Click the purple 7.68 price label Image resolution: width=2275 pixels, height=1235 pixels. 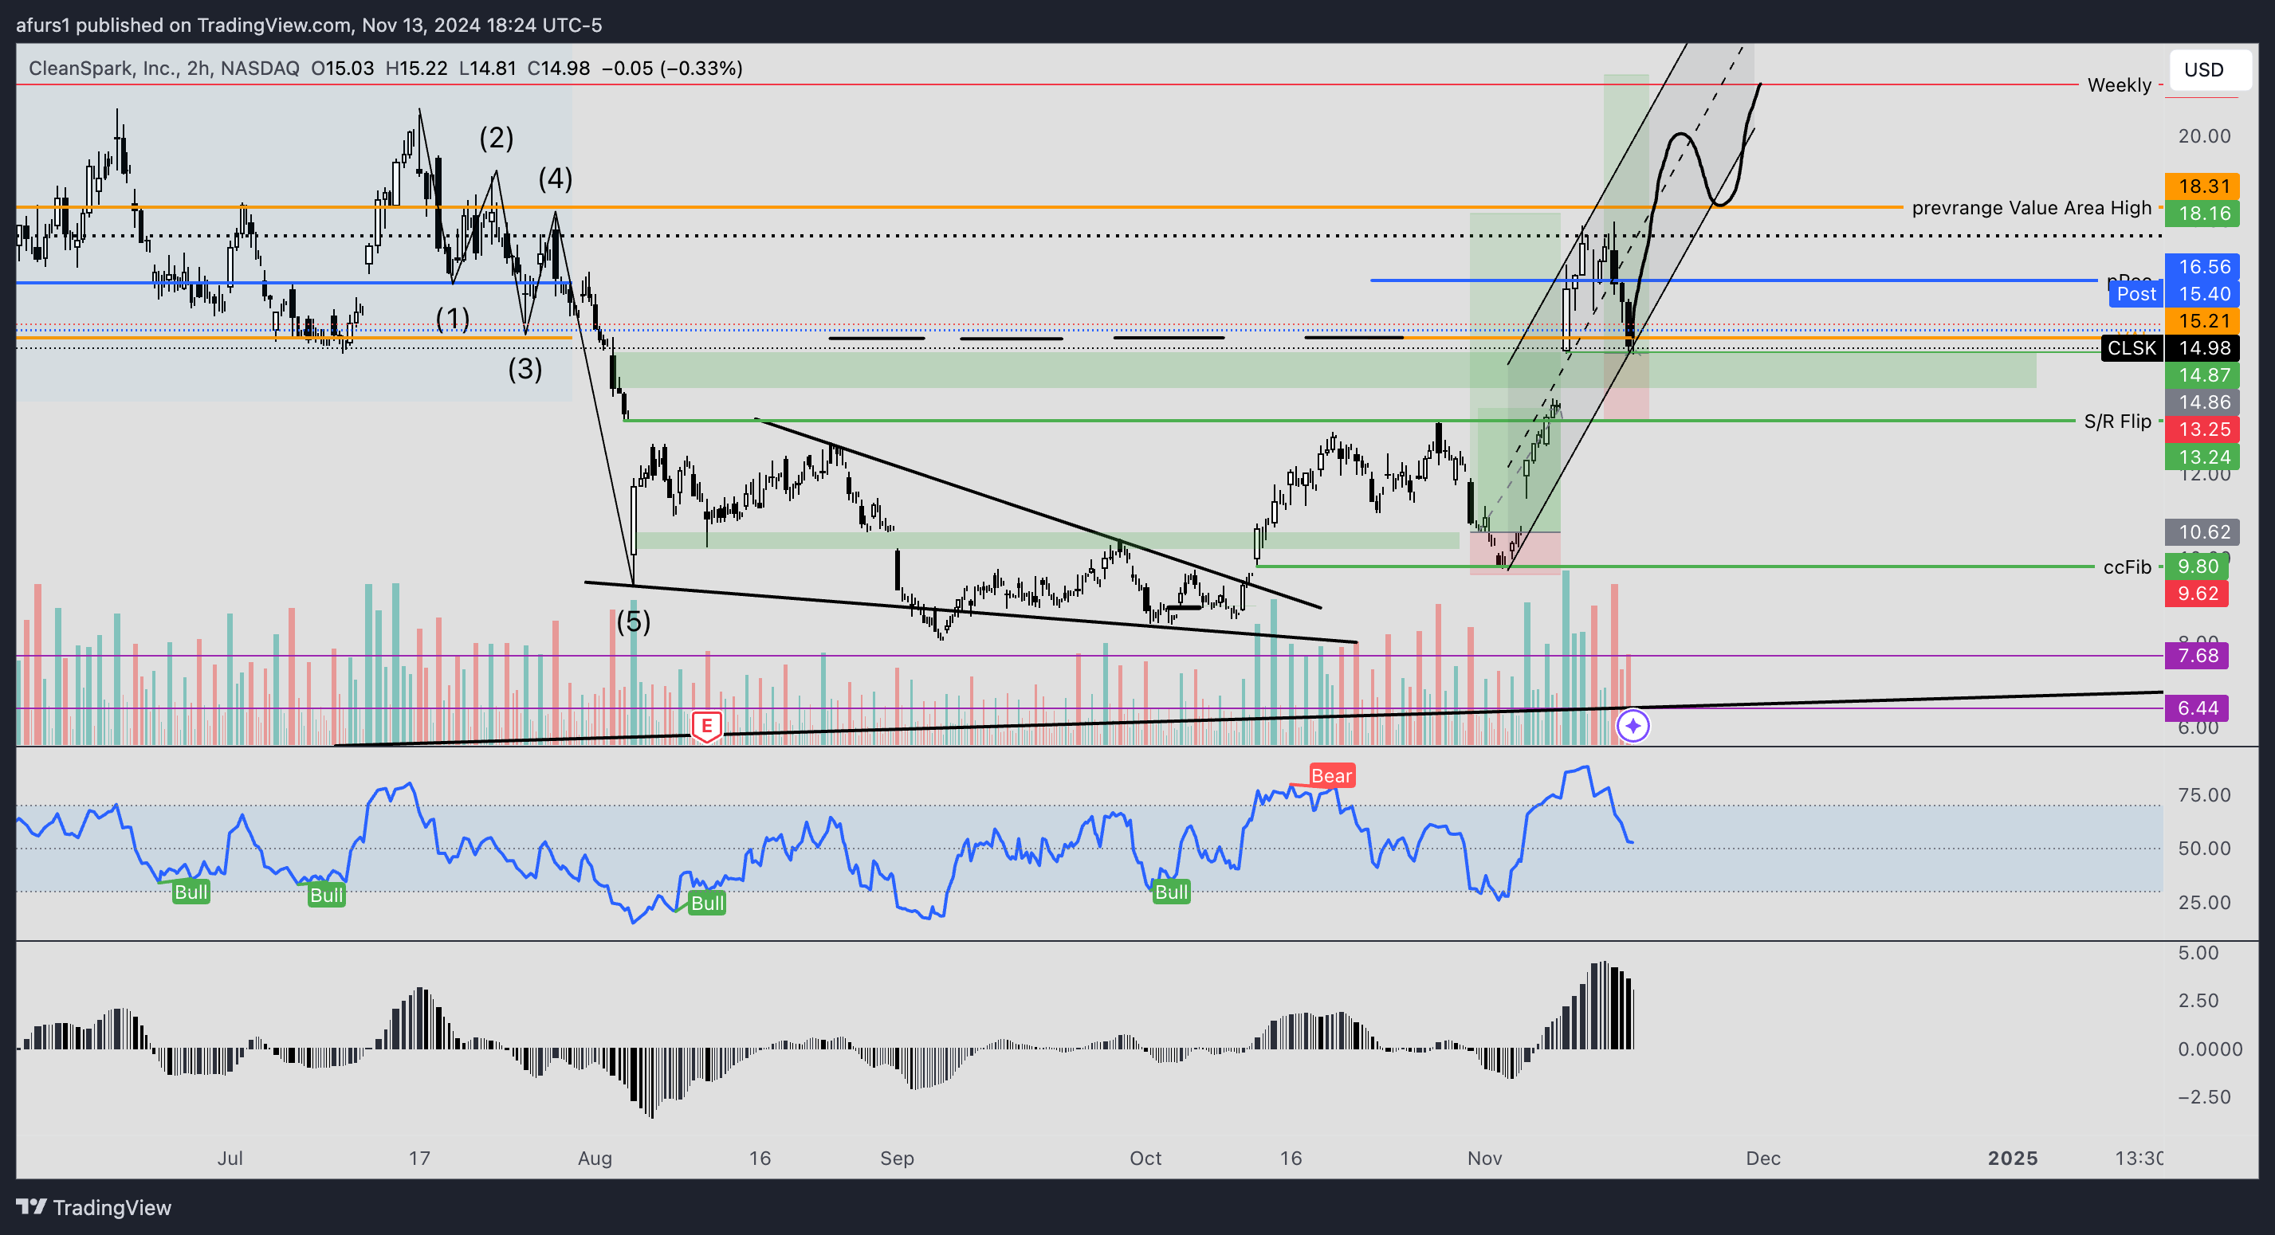pos(2196,655)
